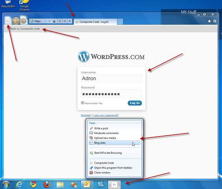Open Windows Explorer folder on the taskbar

pyautogui.click(x=60, y=185)
